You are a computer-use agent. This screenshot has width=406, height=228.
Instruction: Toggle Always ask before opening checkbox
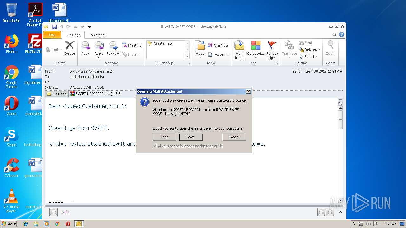154,146
